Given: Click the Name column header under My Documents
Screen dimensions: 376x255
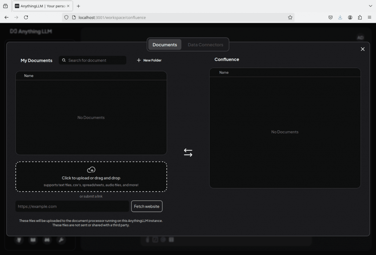Looking at the screenshot, I should tap(29, 76).
